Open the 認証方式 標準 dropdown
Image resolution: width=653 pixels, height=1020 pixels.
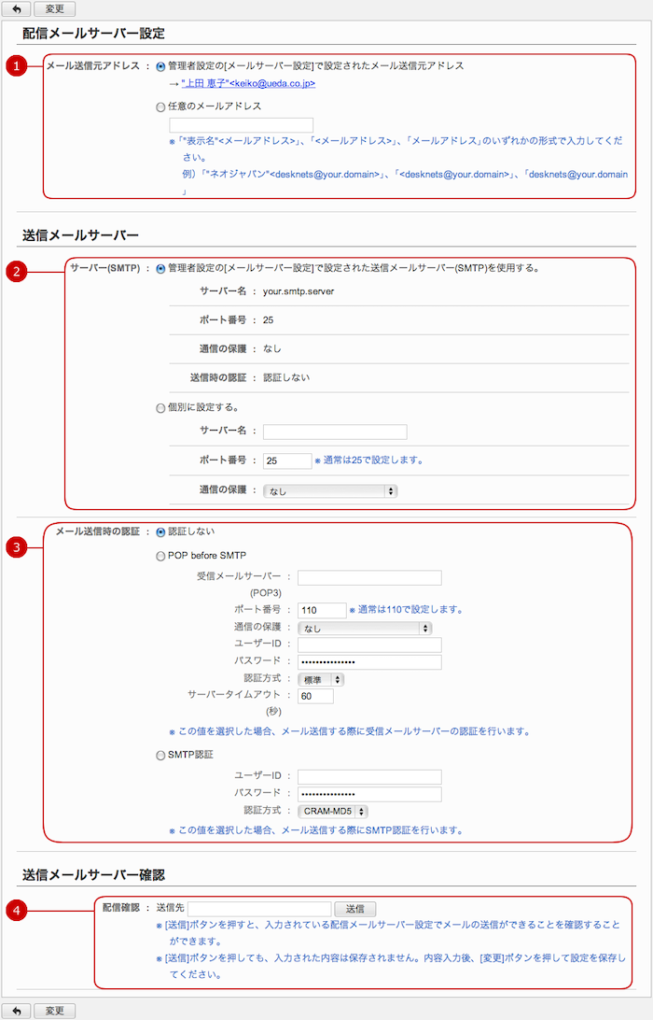pos(320,680)
